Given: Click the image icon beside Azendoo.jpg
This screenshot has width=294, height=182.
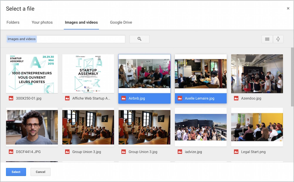Looking at the screenshot, I should coord(236,98).
